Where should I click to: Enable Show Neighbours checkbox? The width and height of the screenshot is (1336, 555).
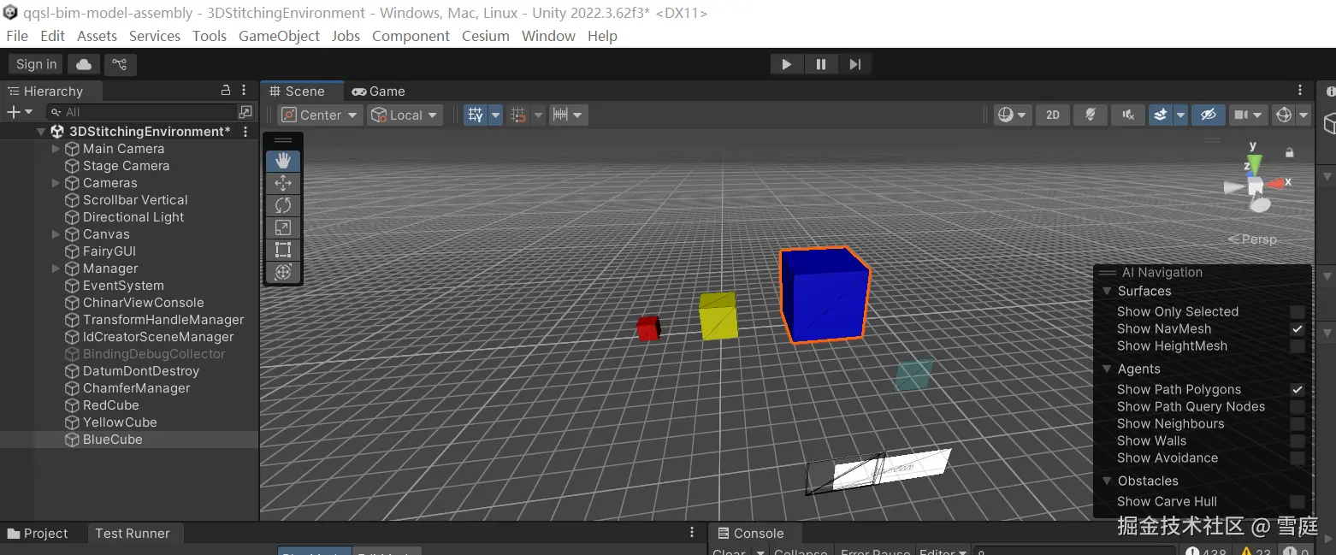1298,424
